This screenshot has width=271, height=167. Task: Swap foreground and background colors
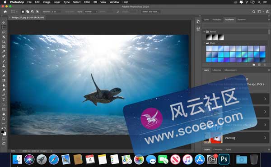5,128
